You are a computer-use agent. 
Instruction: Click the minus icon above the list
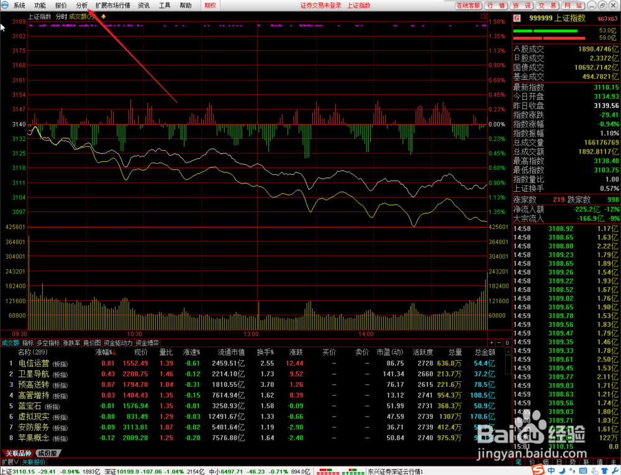tap(499, 343)
